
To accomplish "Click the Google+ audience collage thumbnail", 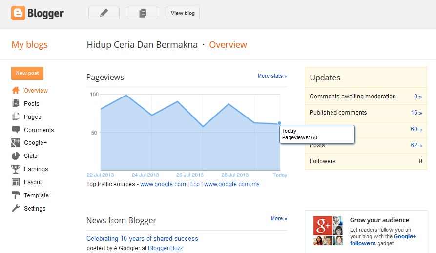I will [x=328, y=231].
